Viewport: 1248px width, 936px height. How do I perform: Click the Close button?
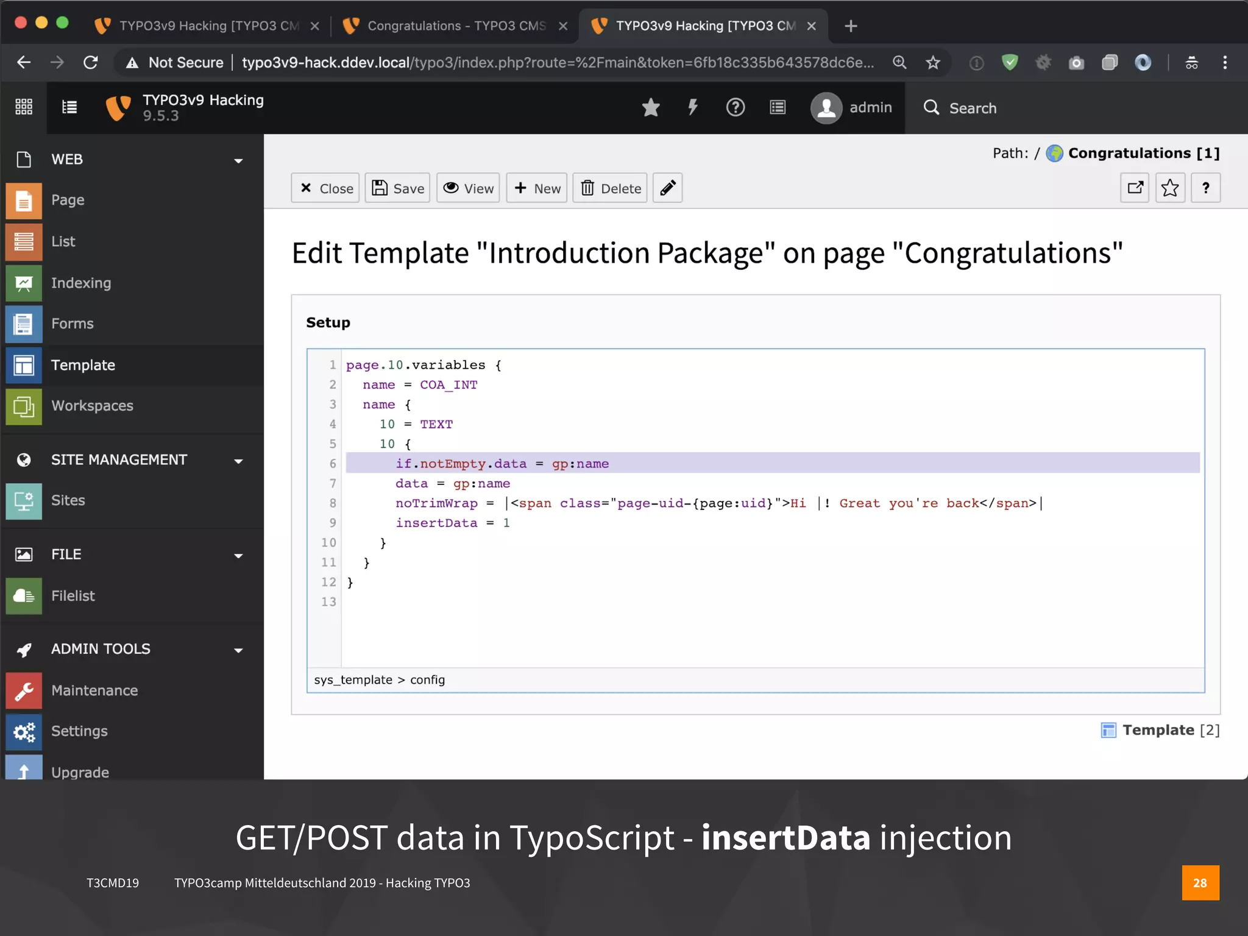[x=325, y=188]
